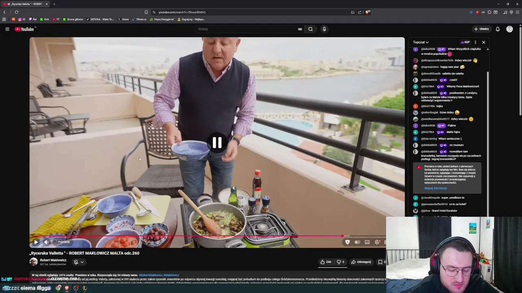Open the Filman.cc bookmark
Image resolution: width=522 pixels, height=293 pixels.
pyautogui.click(x=139, y=19)
